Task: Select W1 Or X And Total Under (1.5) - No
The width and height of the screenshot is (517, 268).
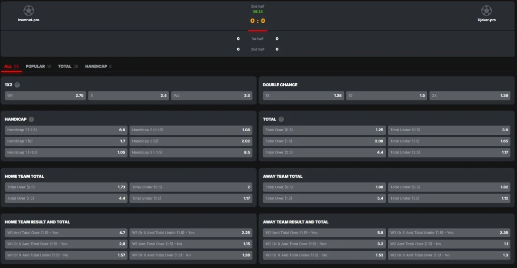Action: [x=66, y=255]
